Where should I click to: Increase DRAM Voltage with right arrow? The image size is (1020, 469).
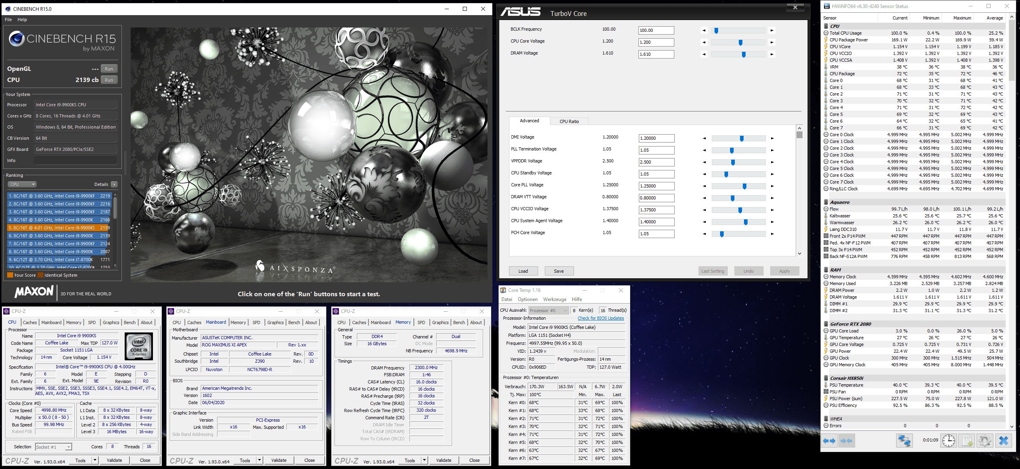[x=772, y=54]
